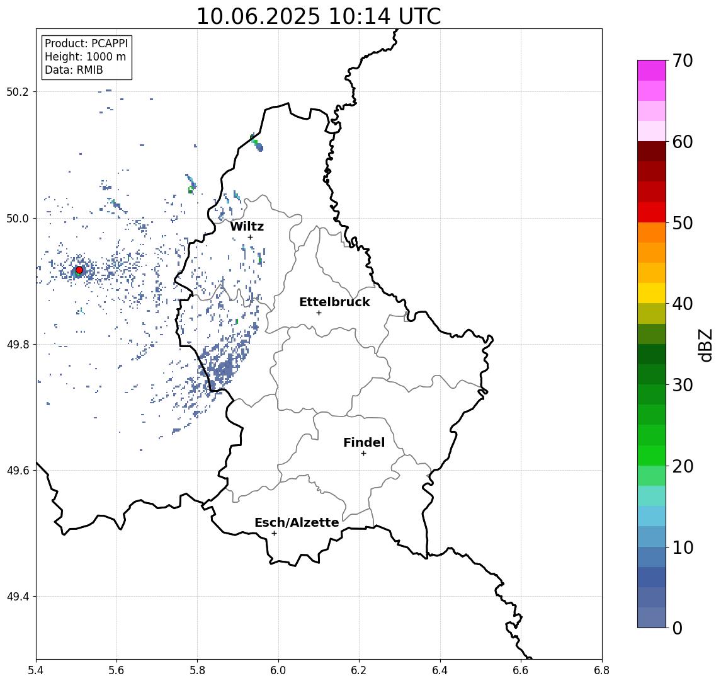Click the Data: RMIB text line

(74, 70)
